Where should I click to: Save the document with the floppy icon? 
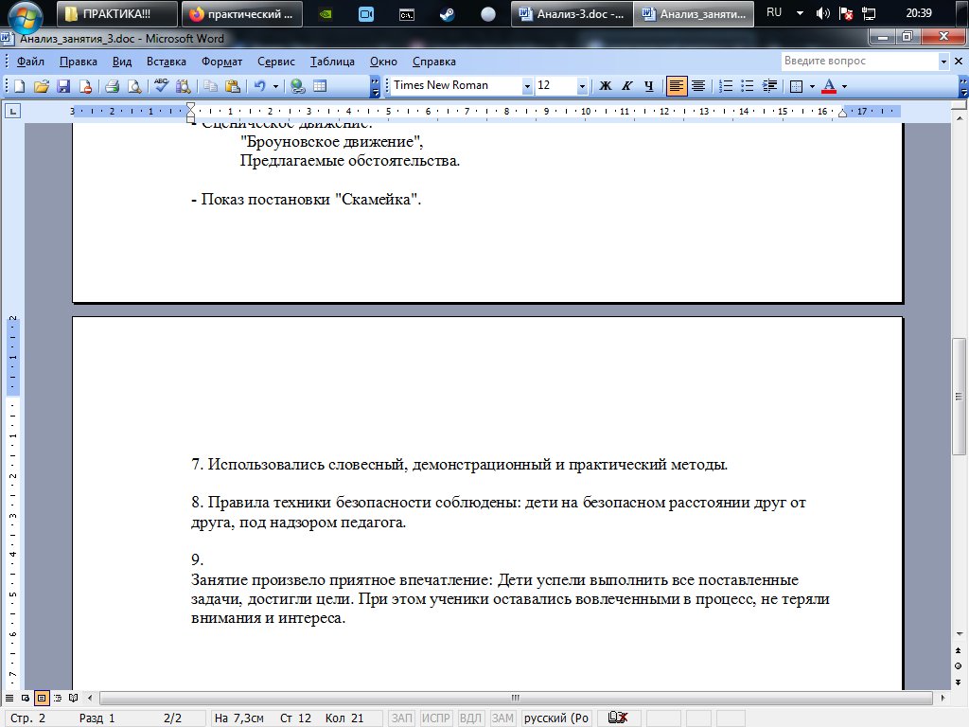pyautogui.click(x=63, y=86)
